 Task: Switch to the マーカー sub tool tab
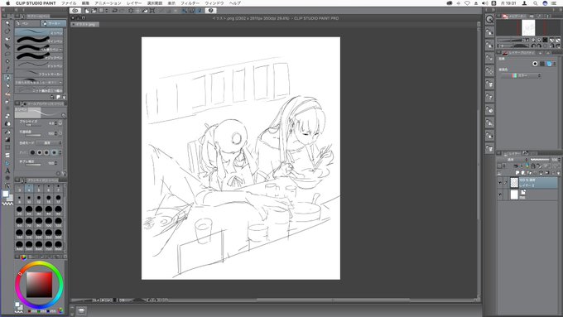click(53, 23)
